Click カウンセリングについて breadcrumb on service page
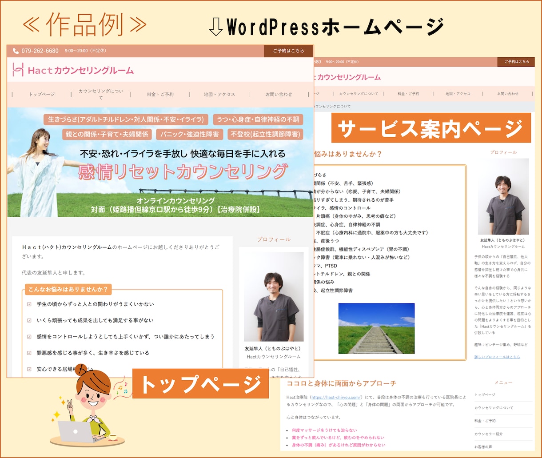 coord(332,107)
